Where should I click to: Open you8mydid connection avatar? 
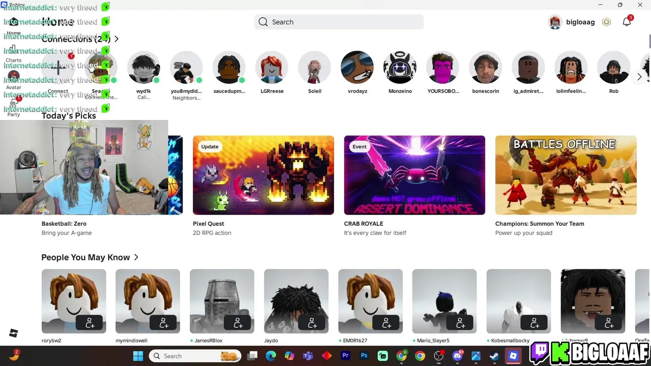click(x=187, y=67)
